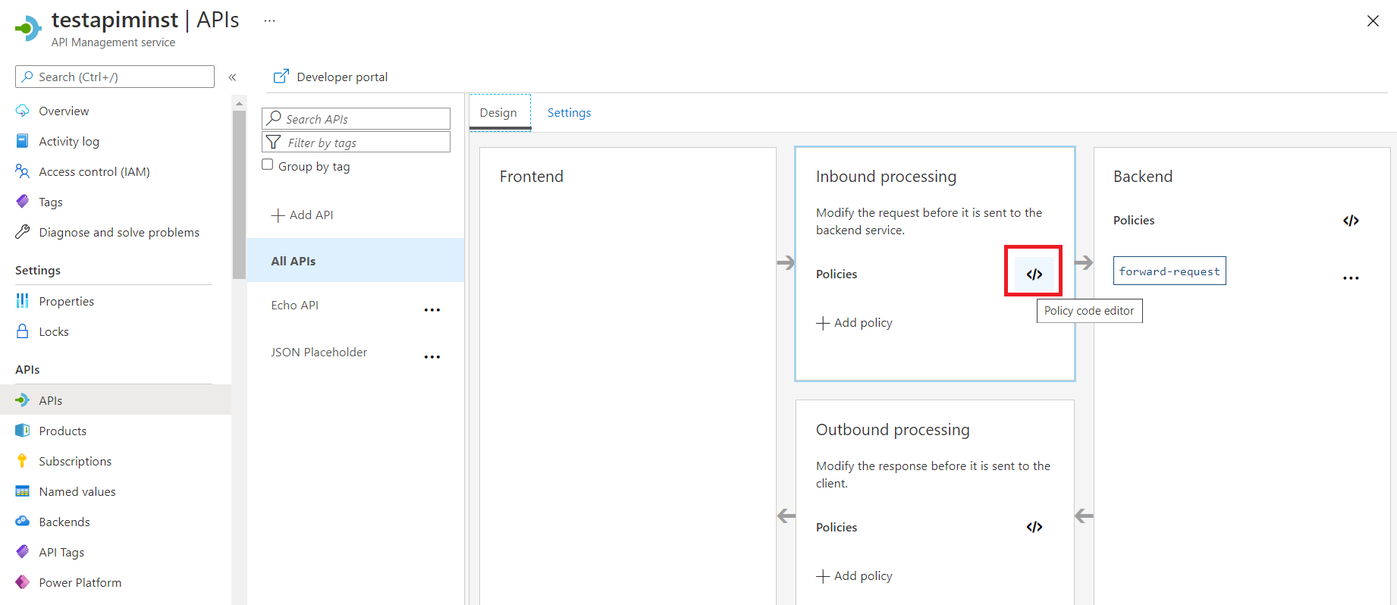This screenshot has height=605, width=1397.
Task: Open Outbound processing policy code editor
Action: pyautogui.click(x=1034, y=527)
